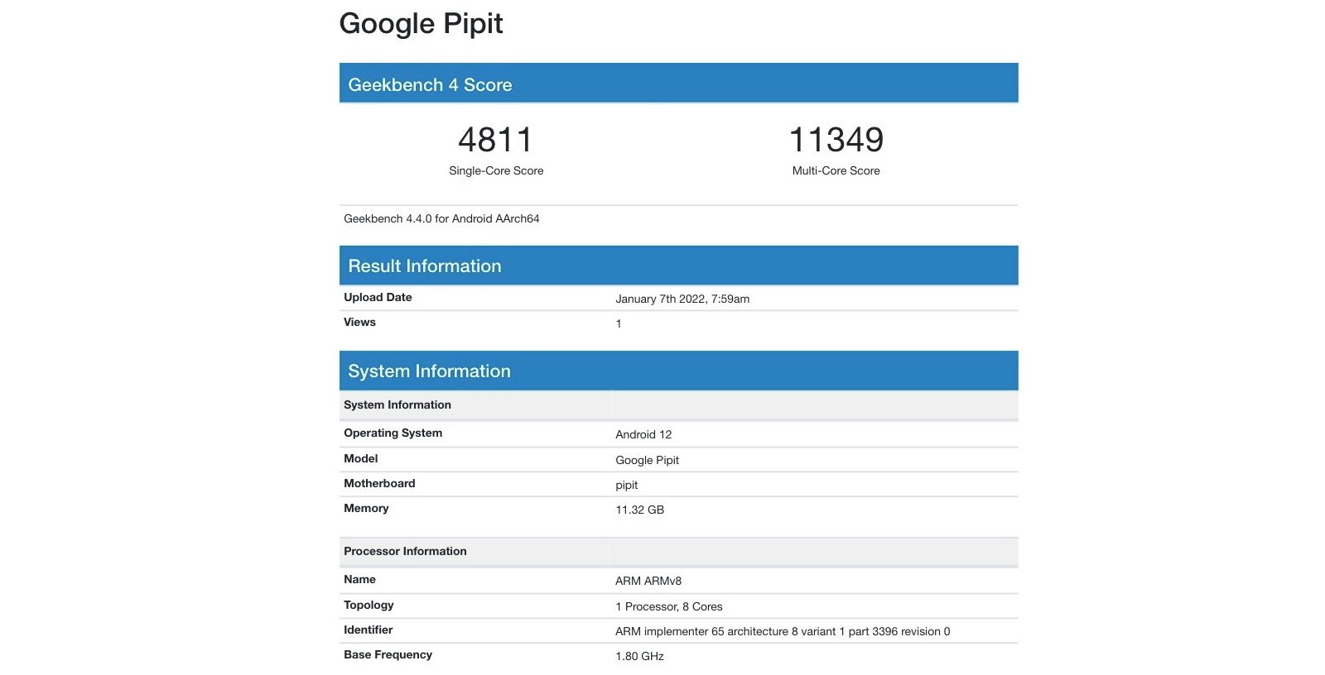Click the 'Google Pipit' page title

pyautogui.click(x=421, y=24)
